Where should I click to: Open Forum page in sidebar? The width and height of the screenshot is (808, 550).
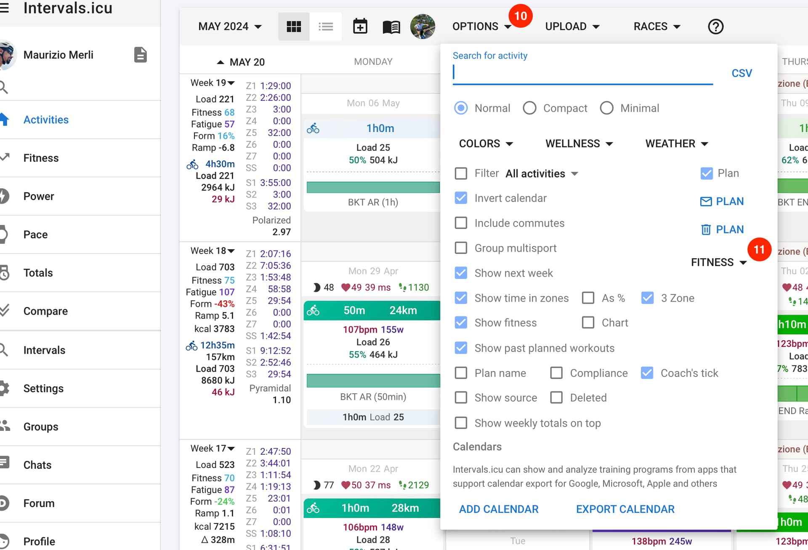39,503
